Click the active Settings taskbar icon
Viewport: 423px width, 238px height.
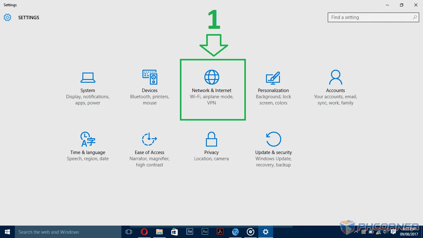coord(265,232)
